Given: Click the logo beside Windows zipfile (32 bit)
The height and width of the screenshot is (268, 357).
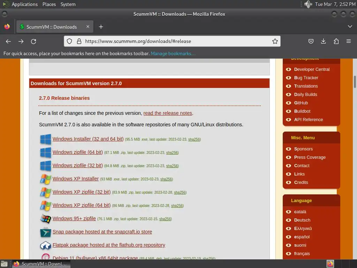Looking at the screenshot, I should pos(46,165).
